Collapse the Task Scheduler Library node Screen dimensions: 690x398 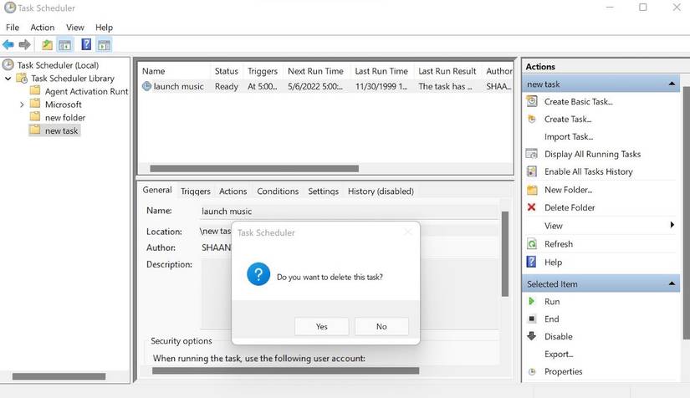point(8,79)
